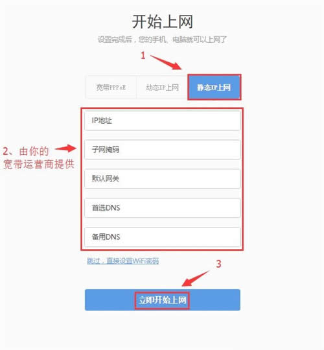Select the 动态IP上网 tab
Screen dimensions: 324x350
(x=162, y=87)
